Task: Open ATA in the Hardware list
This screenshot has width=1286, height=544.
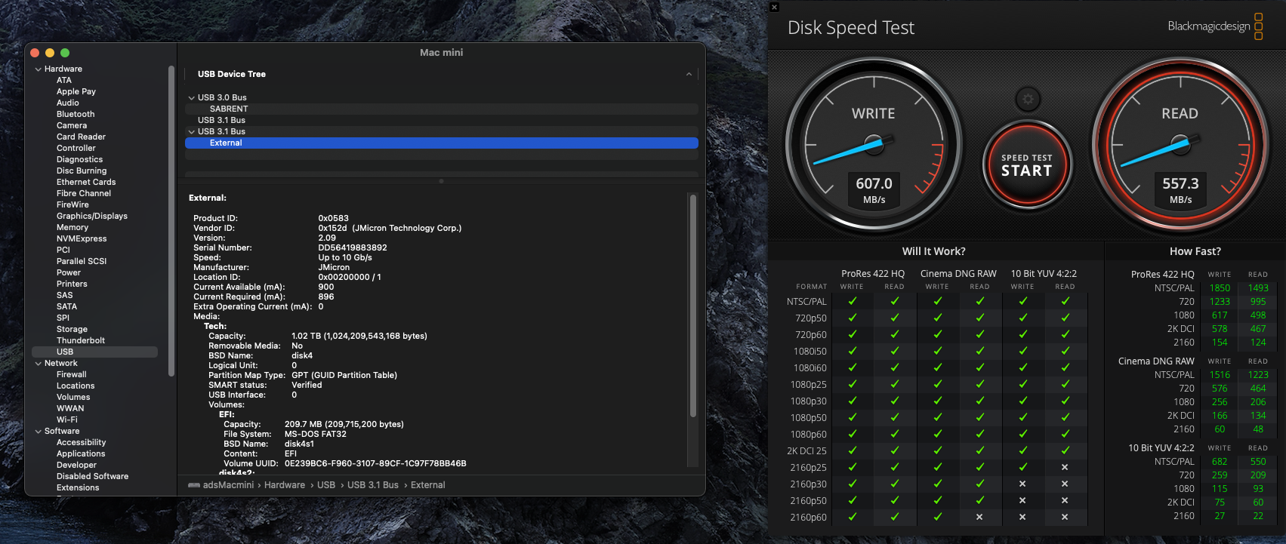Action: [64, 80]
